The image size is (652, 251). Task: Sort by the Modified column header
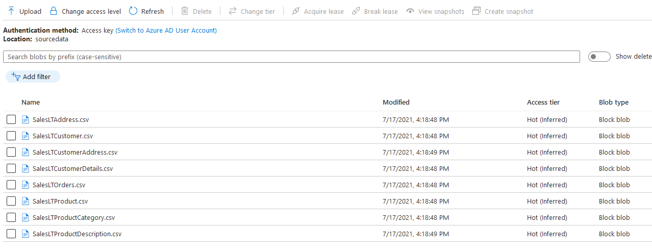coord(396,103)
